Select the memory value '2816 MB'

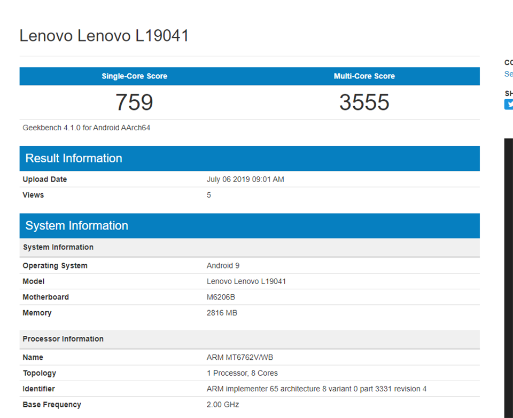point(222,313)
